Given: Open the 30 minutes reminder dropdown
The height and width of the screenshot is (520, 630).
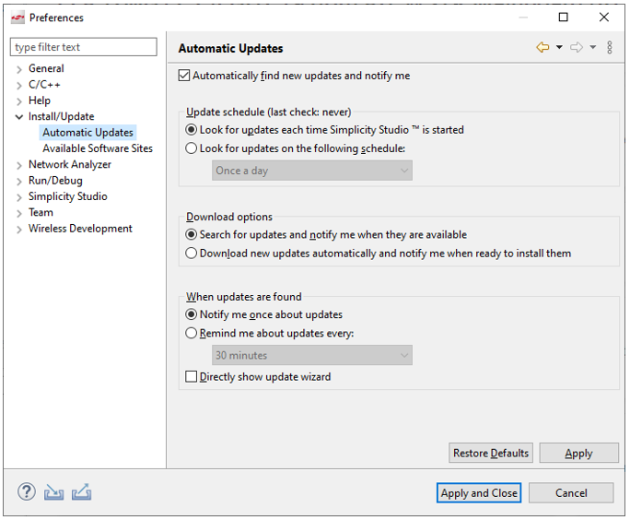Looking at the screenshot, I should pyautogui.click(x=312, y=355).
